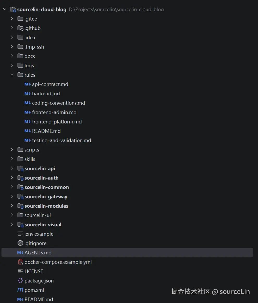Click the module folder icon for sourcelin-gateway
This screenshot has width=258, height=303.
[20, 196]
